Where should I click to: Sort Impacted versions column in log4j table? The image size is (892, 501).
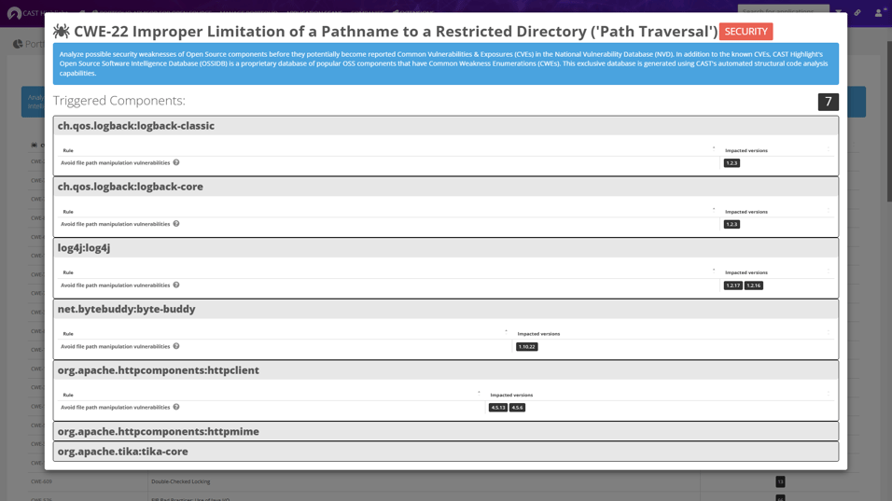[x=746, y=272]
